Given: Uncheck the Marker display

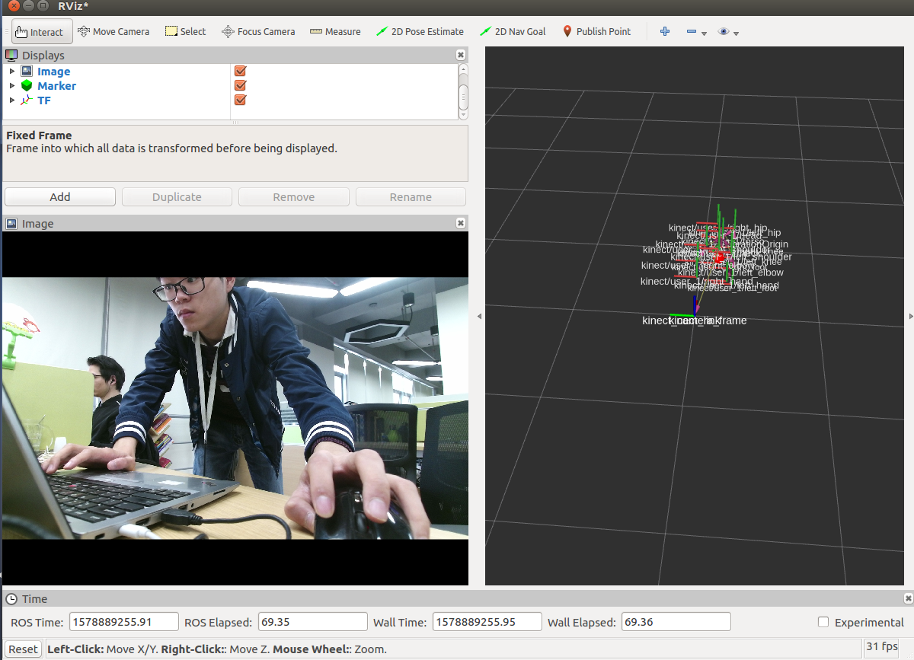Looking at the screenshot, I should pyautogui.click(x=240, y=85).
